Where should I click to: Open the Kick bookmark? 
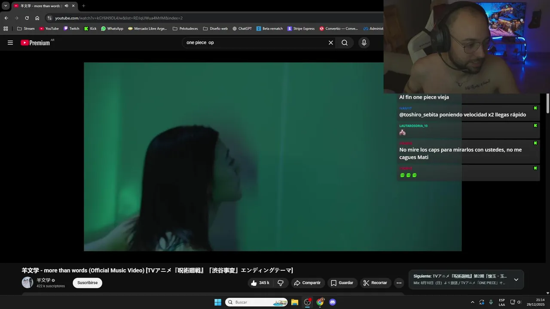click(x=90, y=29)
